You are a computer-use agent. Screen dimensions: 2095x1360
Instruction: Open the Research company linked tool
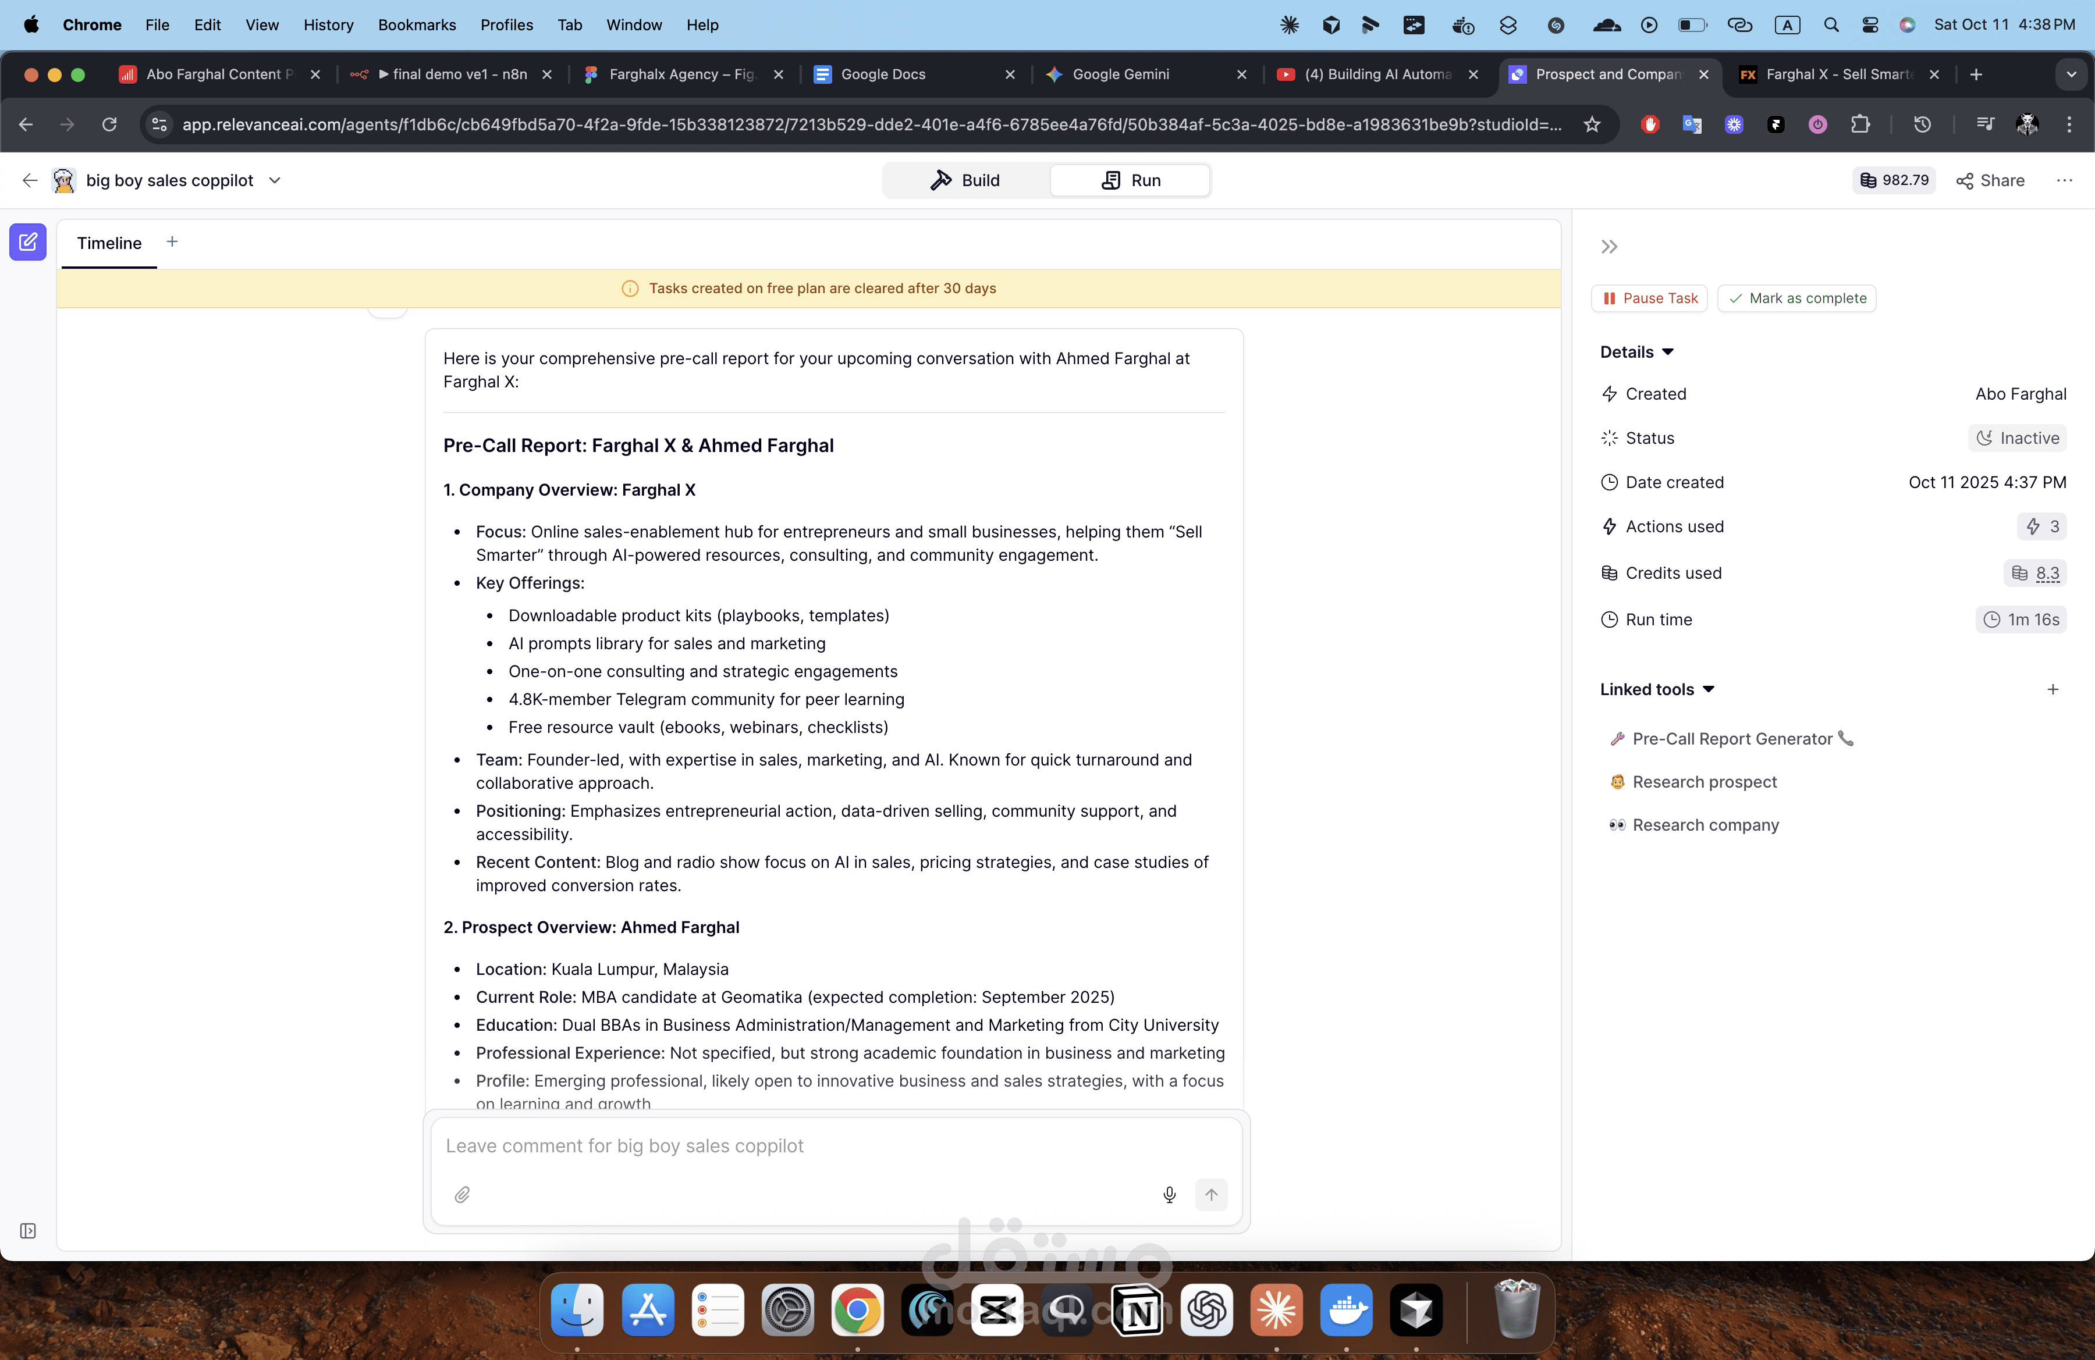point(1703,824)
